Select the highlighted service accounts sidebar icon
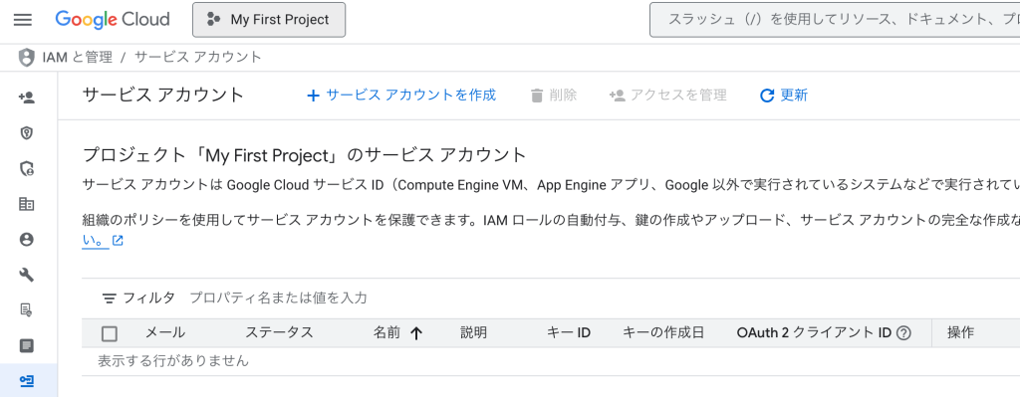 [27, 381]
